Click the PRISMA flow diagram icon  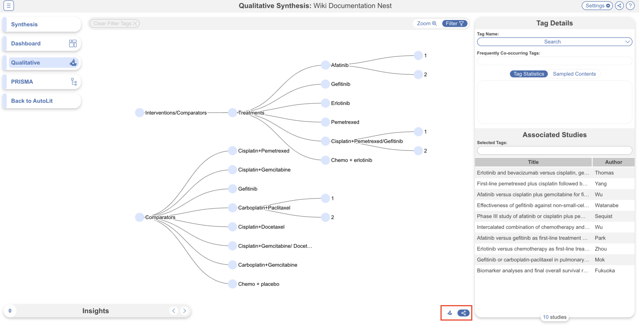tap(74, 82)
